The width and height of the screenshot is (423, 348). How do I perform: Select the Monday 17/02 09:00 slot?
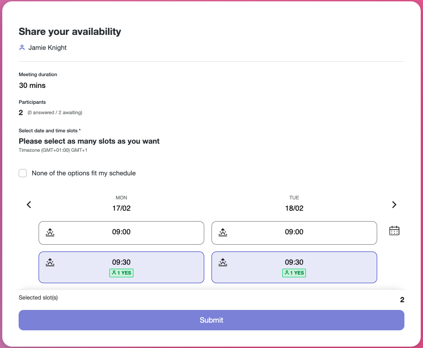(121, 233)
